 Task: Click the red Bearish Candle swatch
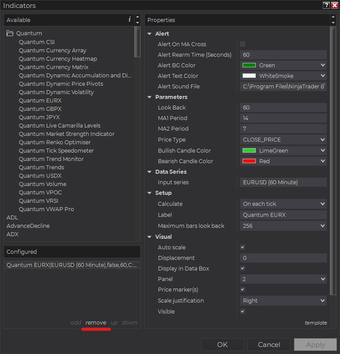(x=249, y=161)
